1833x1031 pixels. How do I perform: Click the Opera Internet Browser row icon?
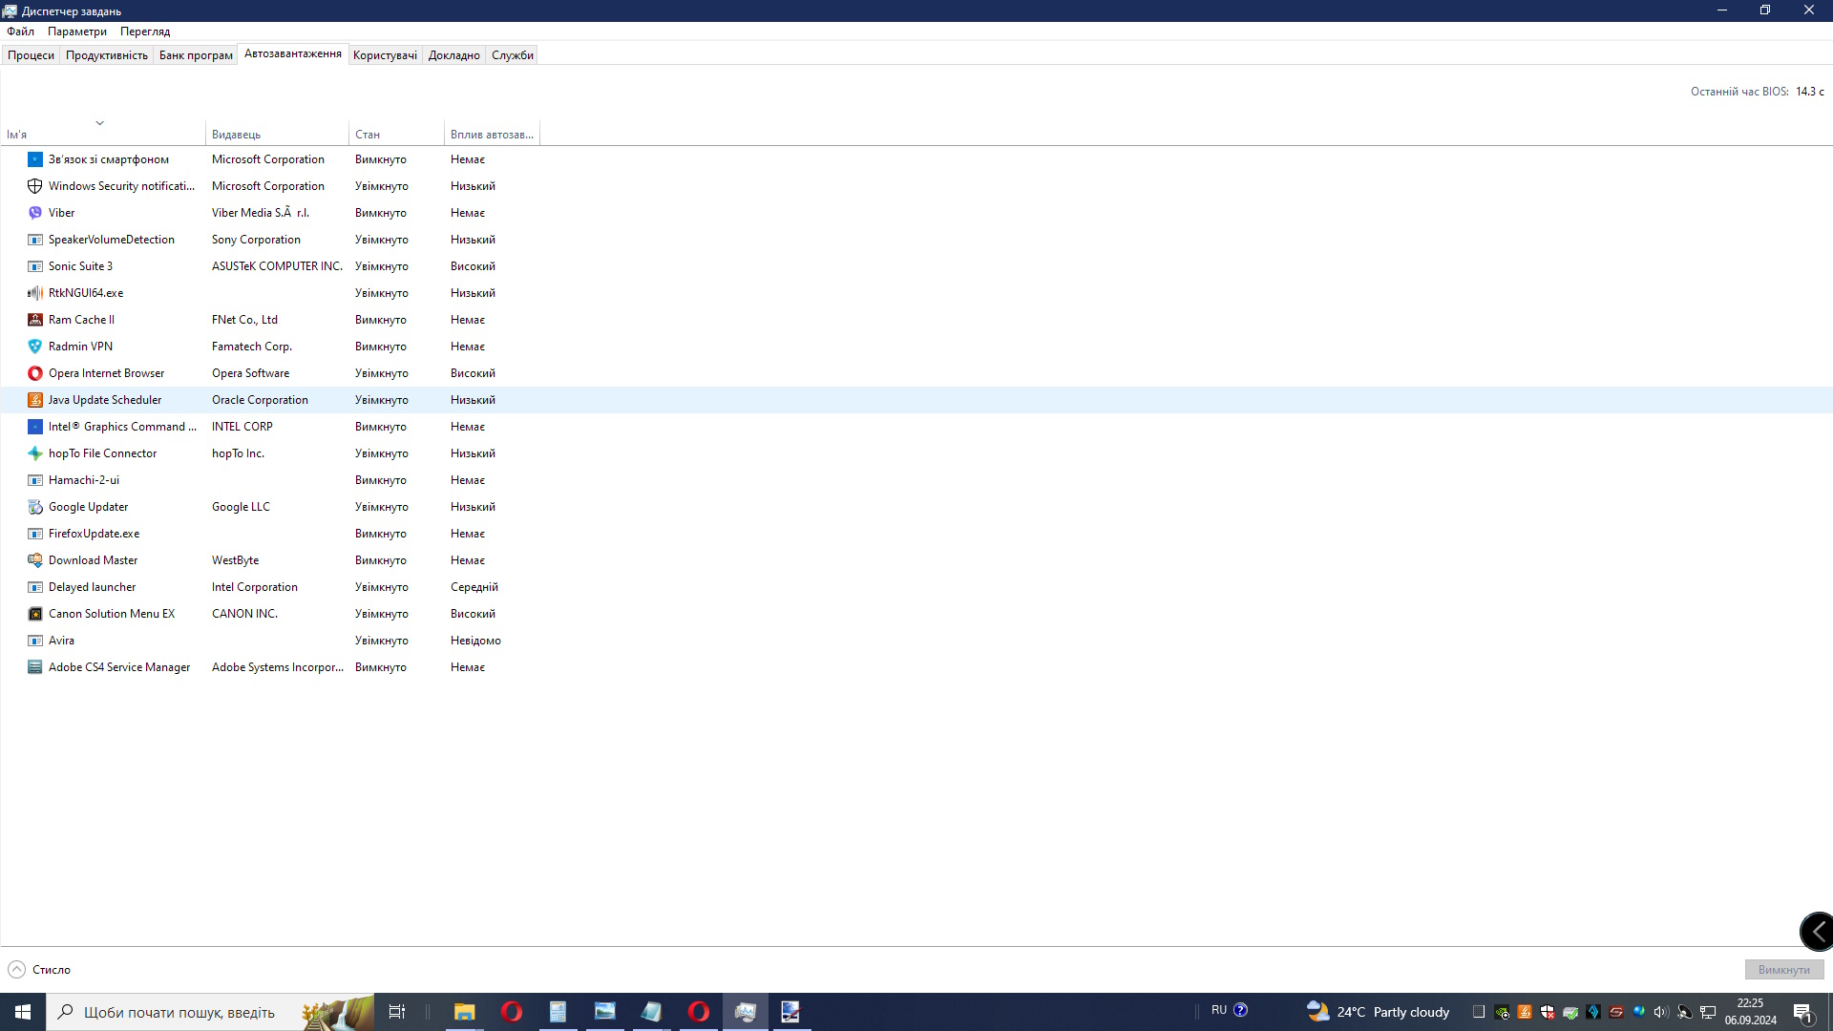coord(35,373)
